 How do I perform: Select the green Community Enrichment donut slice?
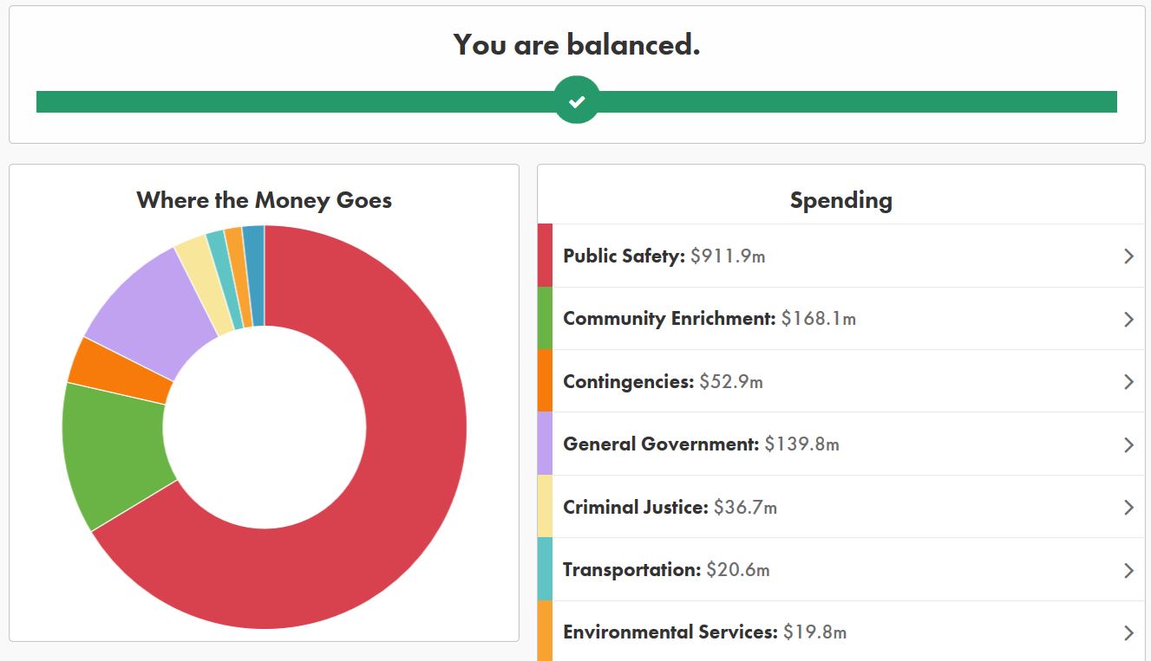[113, 450]
